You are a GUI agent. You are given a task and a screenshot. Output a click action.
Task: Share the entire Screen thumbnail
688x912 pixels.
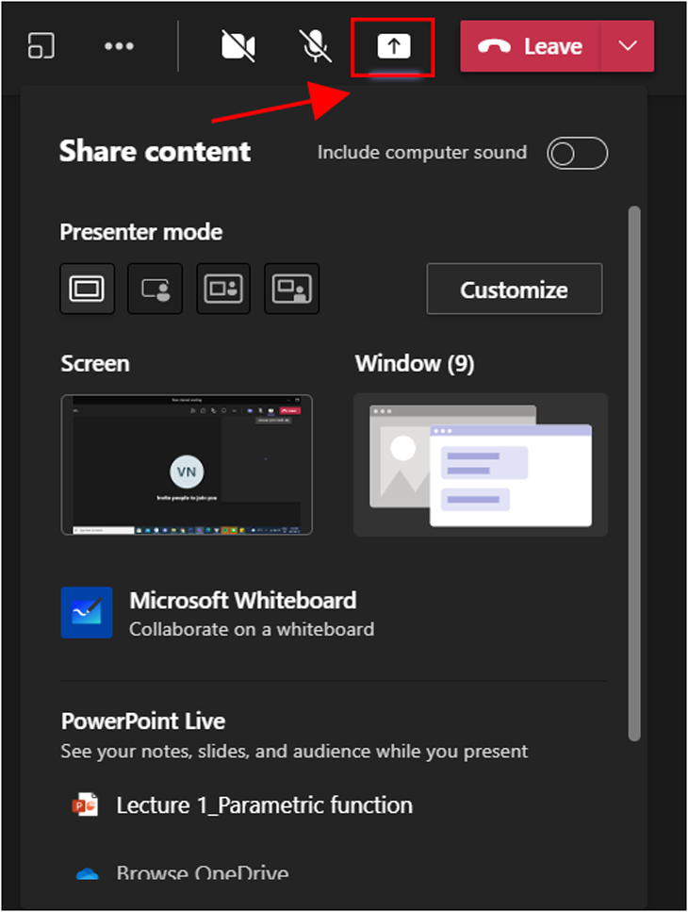(187, 465)
